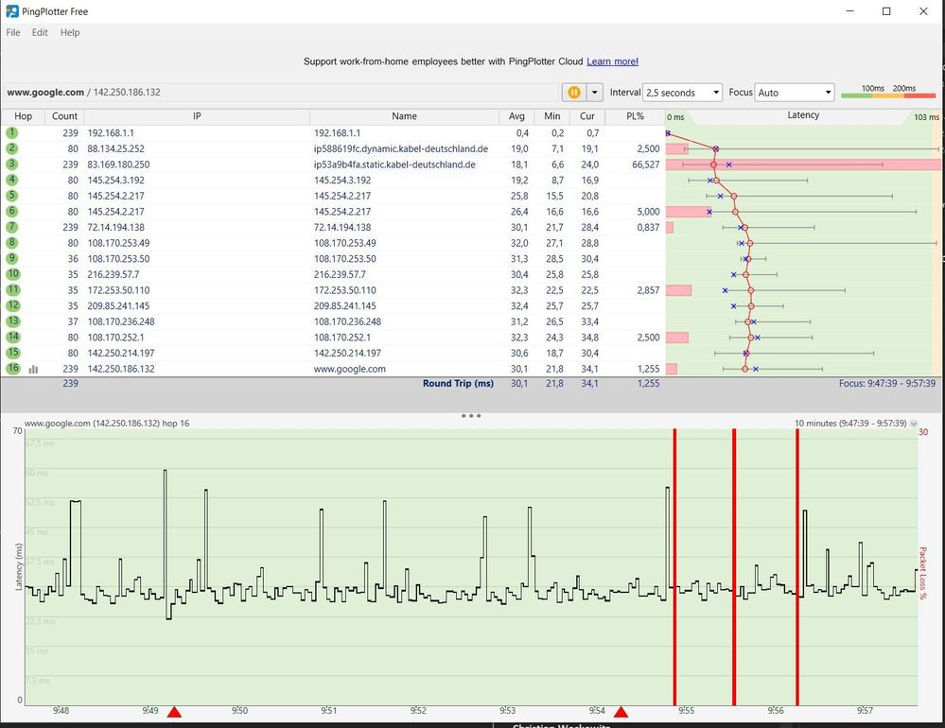Toggle the graph icon next to hop 16
This screenshot has width=945, height=728.
pyautogui.click(x=34, y=370)
